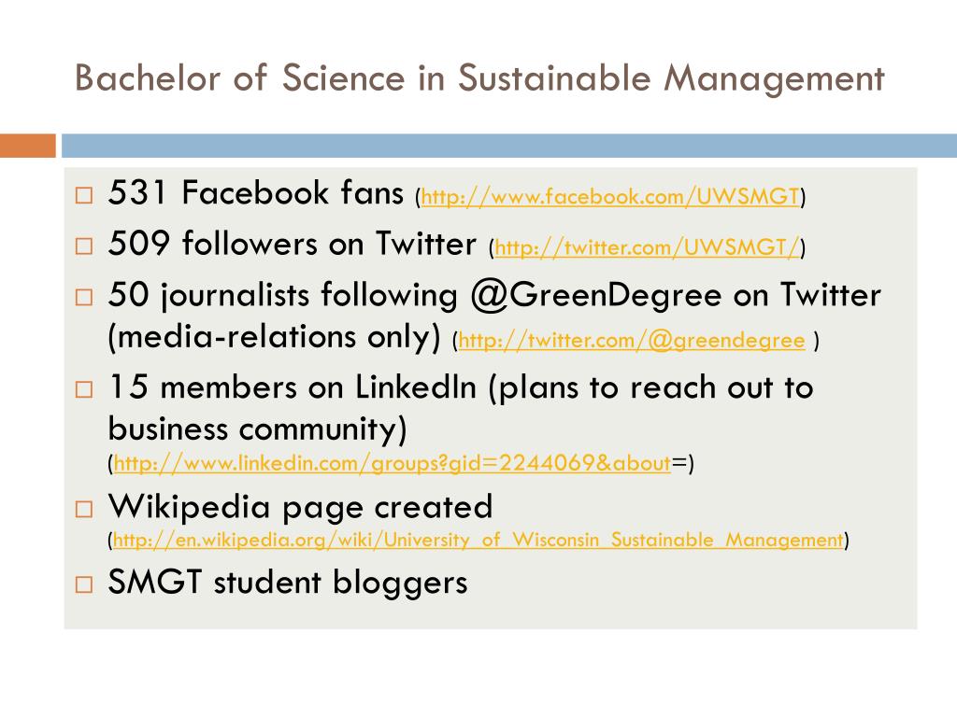Visit the en.wikipedia.org Sustainable Management link
This screenshot has height=717, width=957.
[478, 541]
